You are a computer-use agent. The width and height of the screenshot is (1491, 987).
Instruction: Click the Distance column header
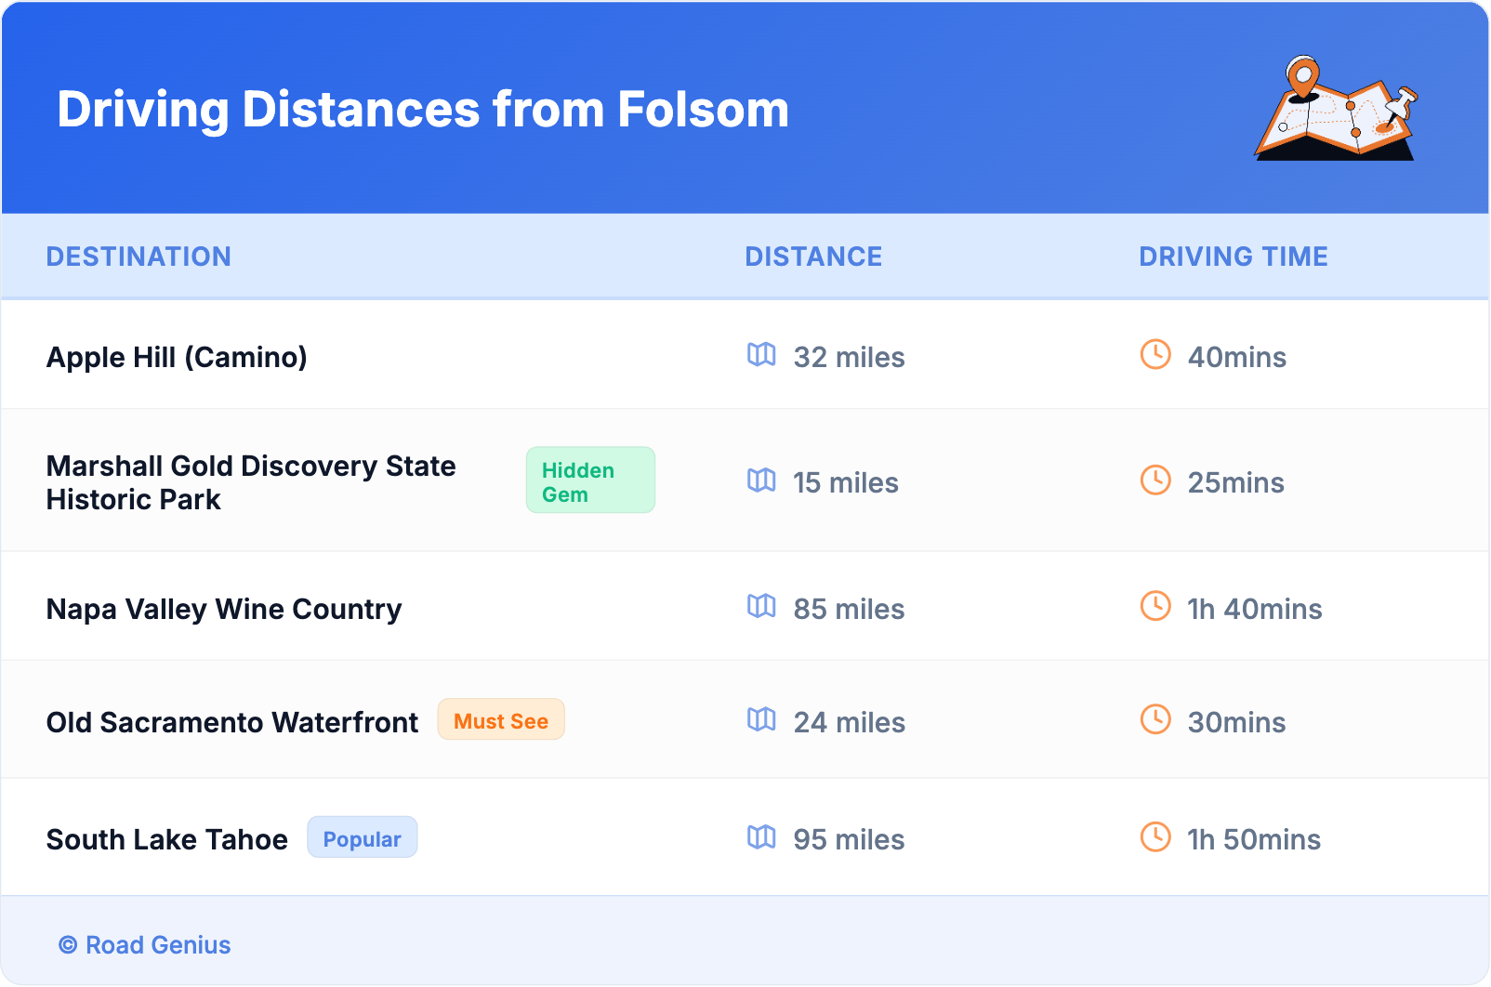[813, 257]
